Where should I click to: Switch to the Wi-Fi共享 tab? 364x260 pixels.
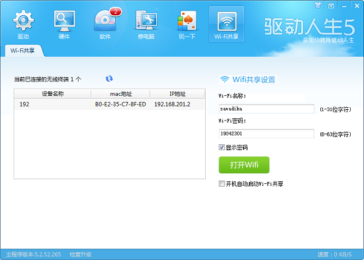click(x=23, y=50)
